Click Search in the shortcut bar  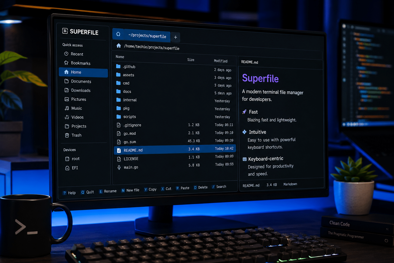(219, 187)
